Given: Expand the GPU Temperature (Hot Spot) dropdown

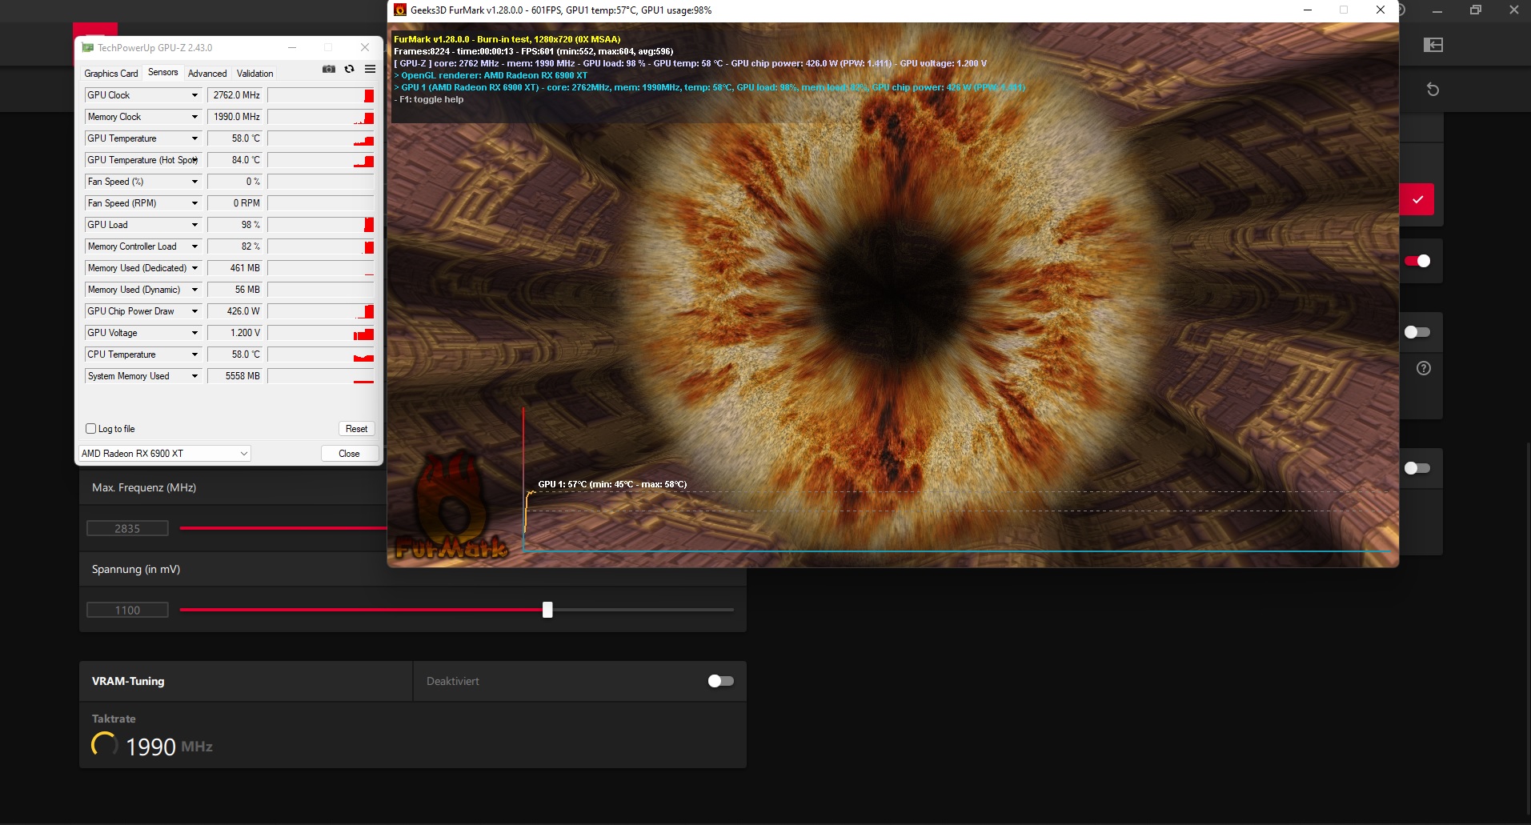Looking at the screenshot, I should (x=194, y=160).
